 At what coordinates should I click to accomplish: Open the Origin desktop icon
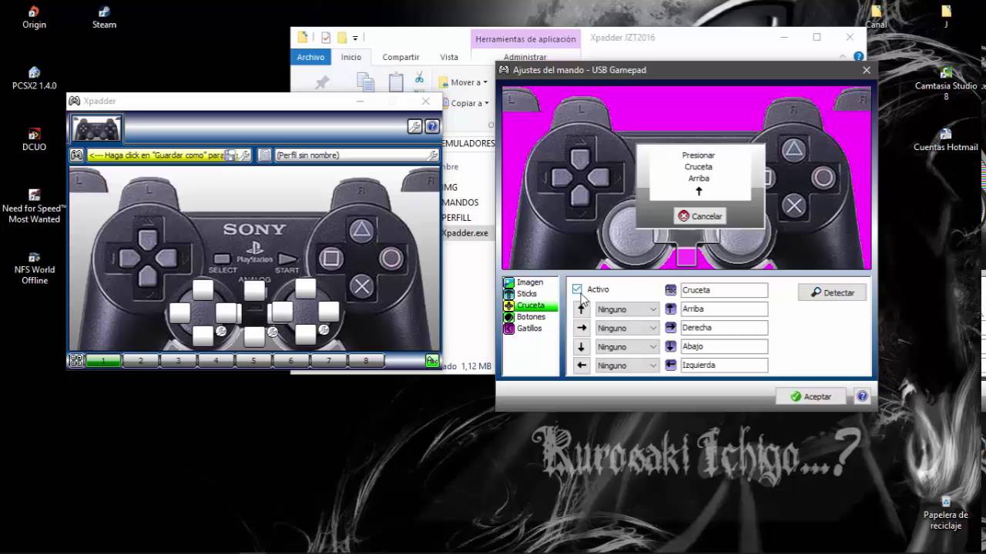(x=34, y=18)
